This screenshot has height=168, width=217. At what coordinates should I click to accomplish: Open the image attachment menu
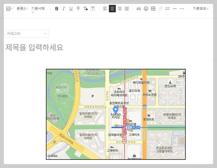pyautogui.click(x=10, y=8)
